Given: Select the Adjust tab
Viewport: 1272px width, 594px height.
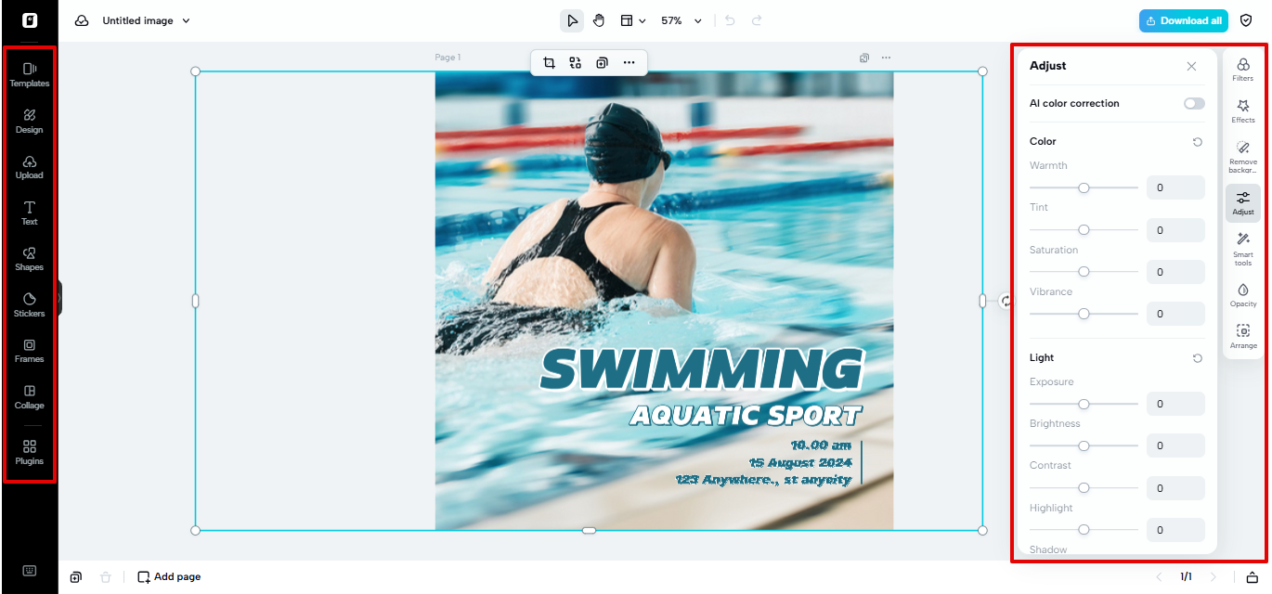Looking at the screenshot, I should click(1243, 201).
